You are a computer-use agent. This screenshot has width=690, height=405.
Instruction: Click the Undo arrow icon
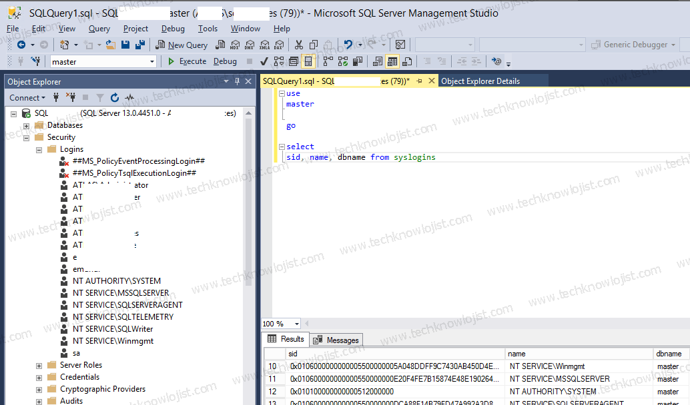(x=348, y=45)
